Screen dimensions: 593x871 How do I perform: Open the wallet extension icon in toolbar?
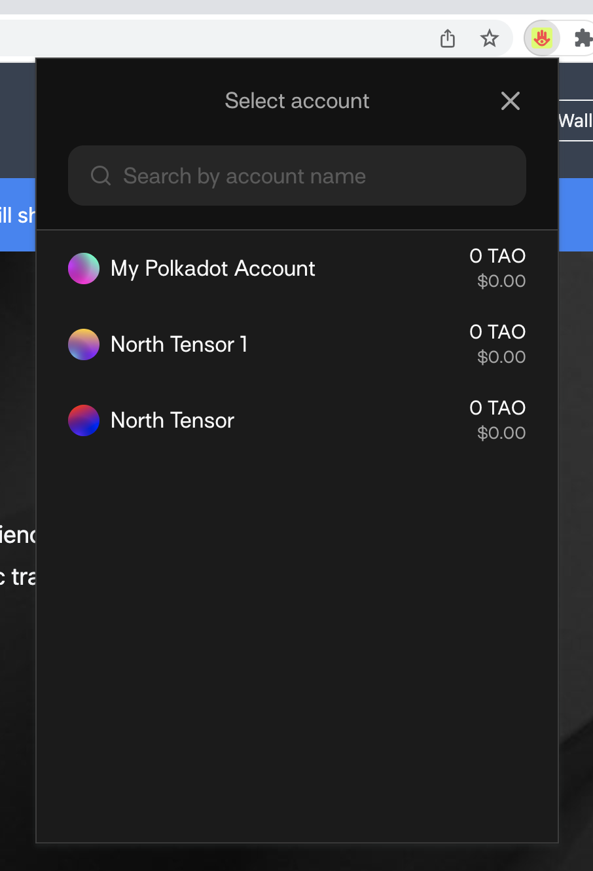tap(541, 39)
